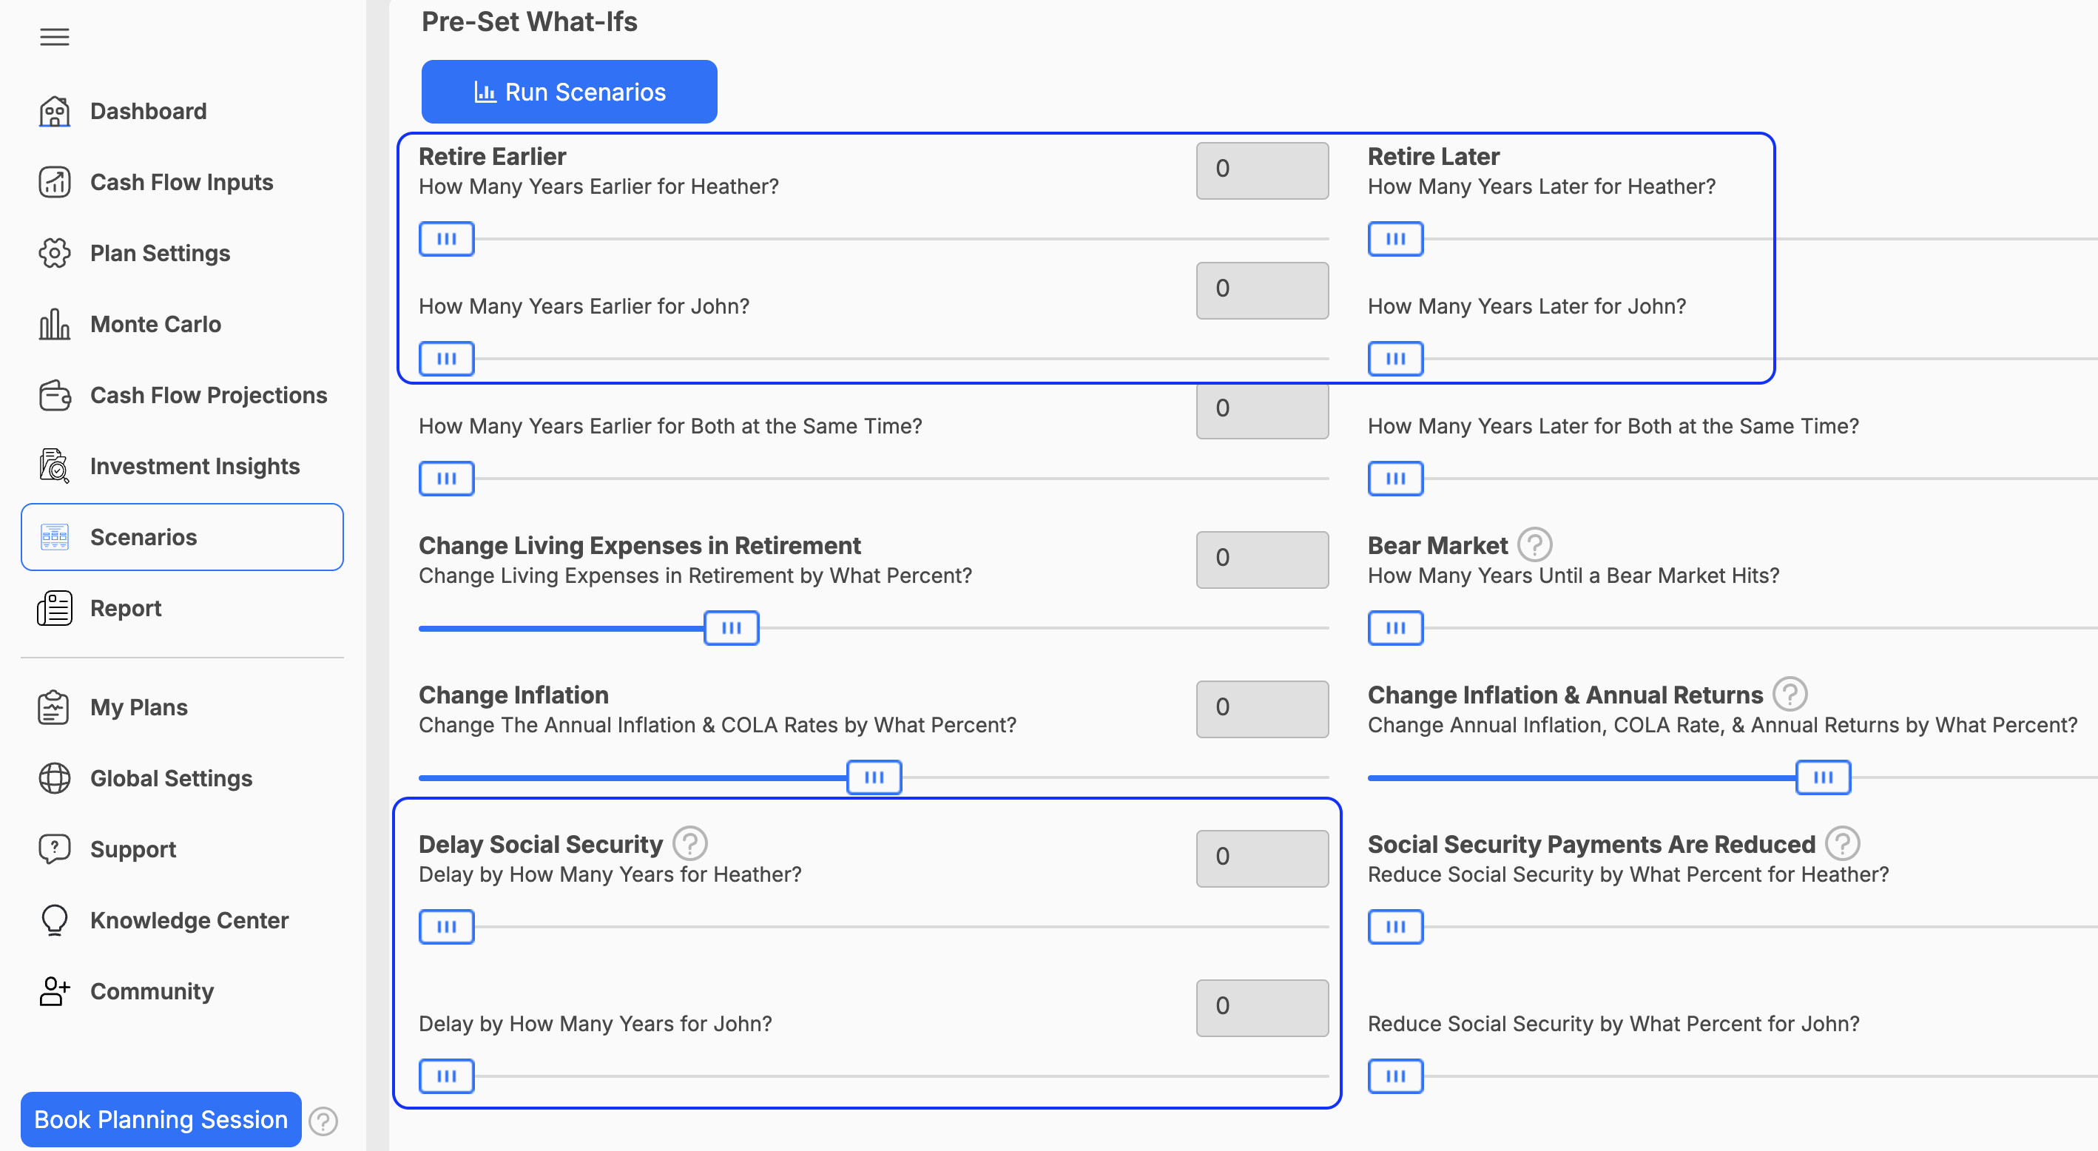Click Living Expenses percent value field
2098x1151 pixels.
(1262, 560)
